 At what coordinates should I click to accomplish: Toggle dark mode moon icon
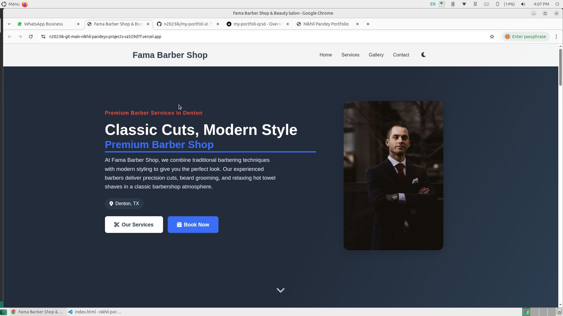point(423,55)
